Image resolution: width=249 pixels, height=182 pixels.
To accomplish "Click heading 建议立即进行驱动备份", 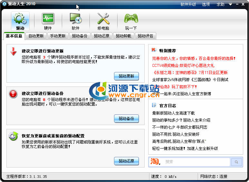I will [43, 94].
